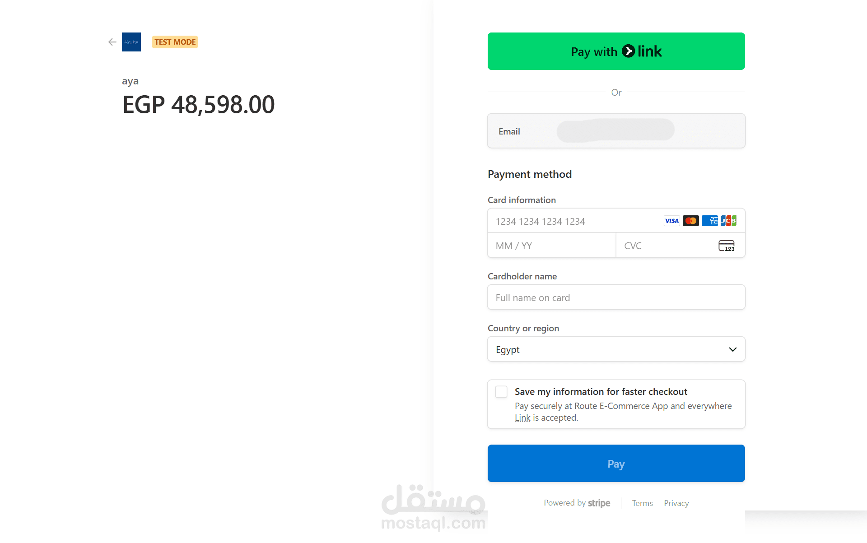867x543 pixels.
Task: Click the country dropdown chevron arrow
Action: (x=732, y=349)
